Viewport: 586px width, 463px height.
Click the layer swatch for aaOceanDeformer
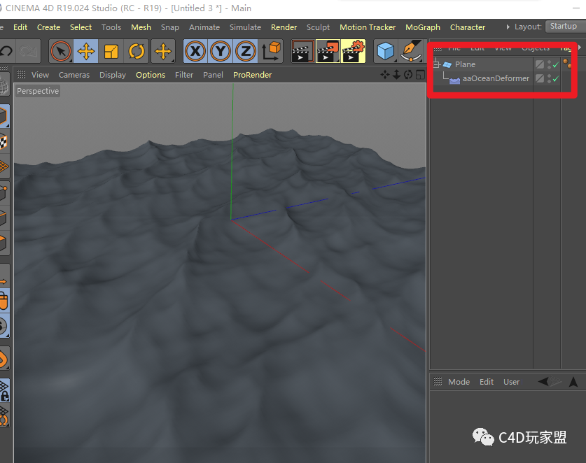point(539,78)
